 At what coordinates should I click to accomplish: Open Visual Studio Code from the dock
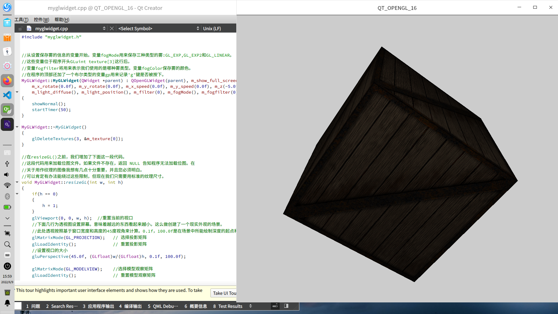coord(7,95)
